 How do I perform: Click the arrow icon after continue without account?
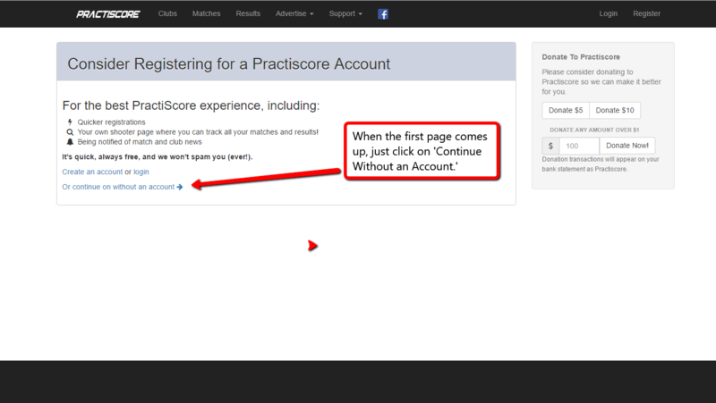tap(180, 187)
